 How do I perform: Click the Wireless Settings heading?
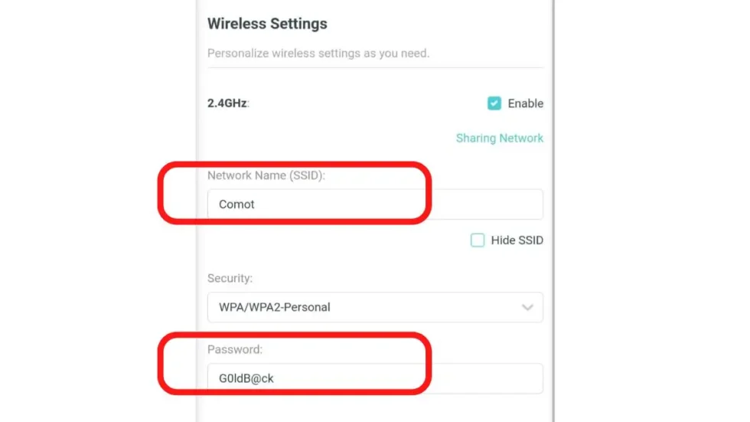pos(267,24)
